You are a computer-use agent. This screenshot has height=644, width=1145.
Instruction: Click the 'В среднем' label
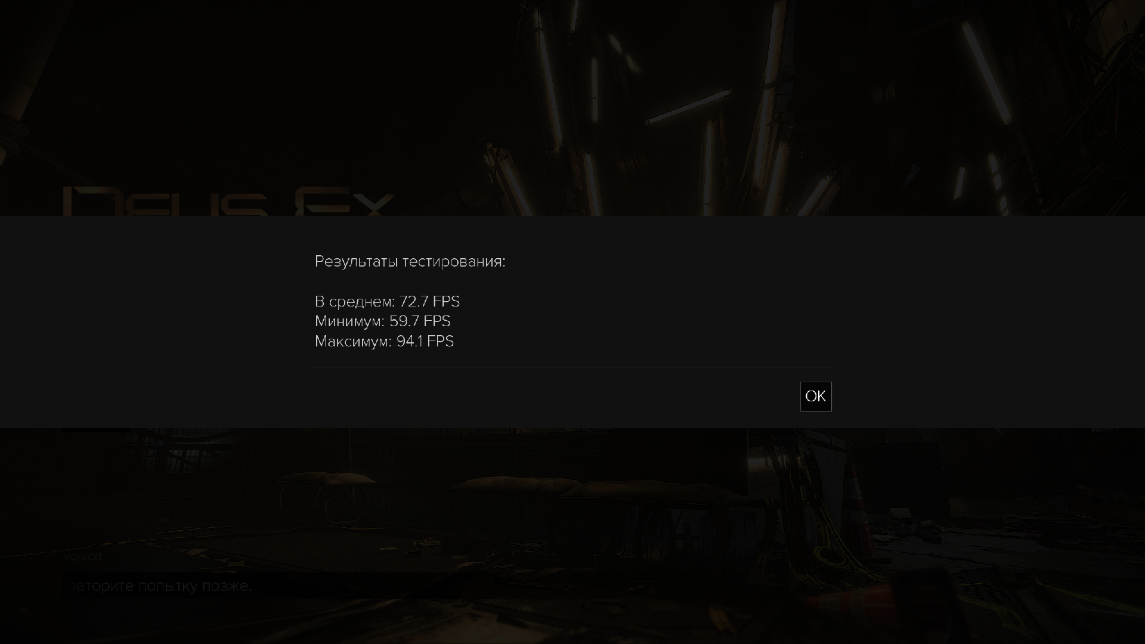(353, 302)
